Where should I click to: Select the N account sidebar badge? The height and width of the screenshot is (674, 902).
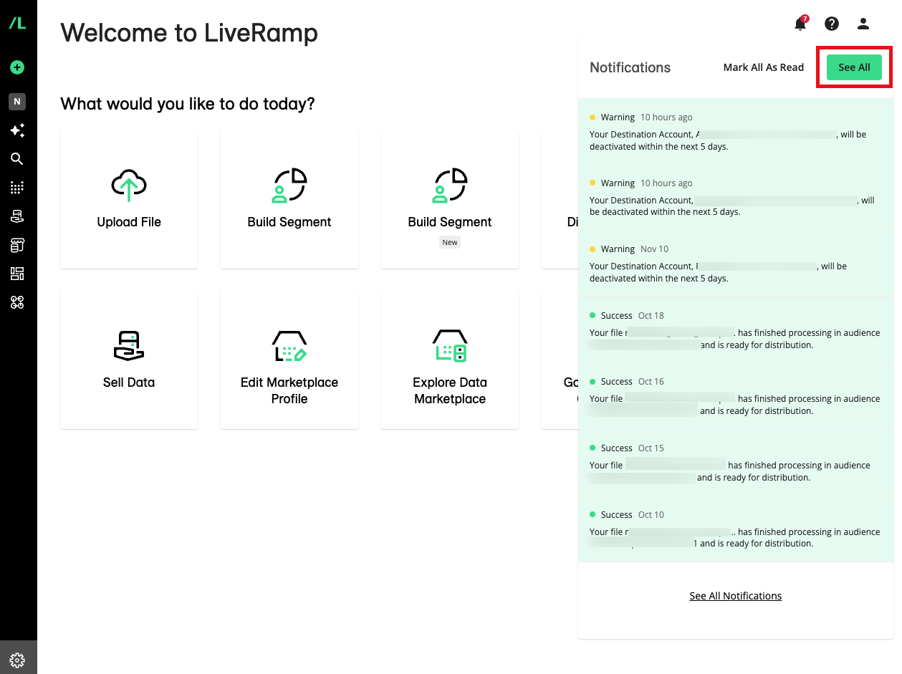[17, 102]
